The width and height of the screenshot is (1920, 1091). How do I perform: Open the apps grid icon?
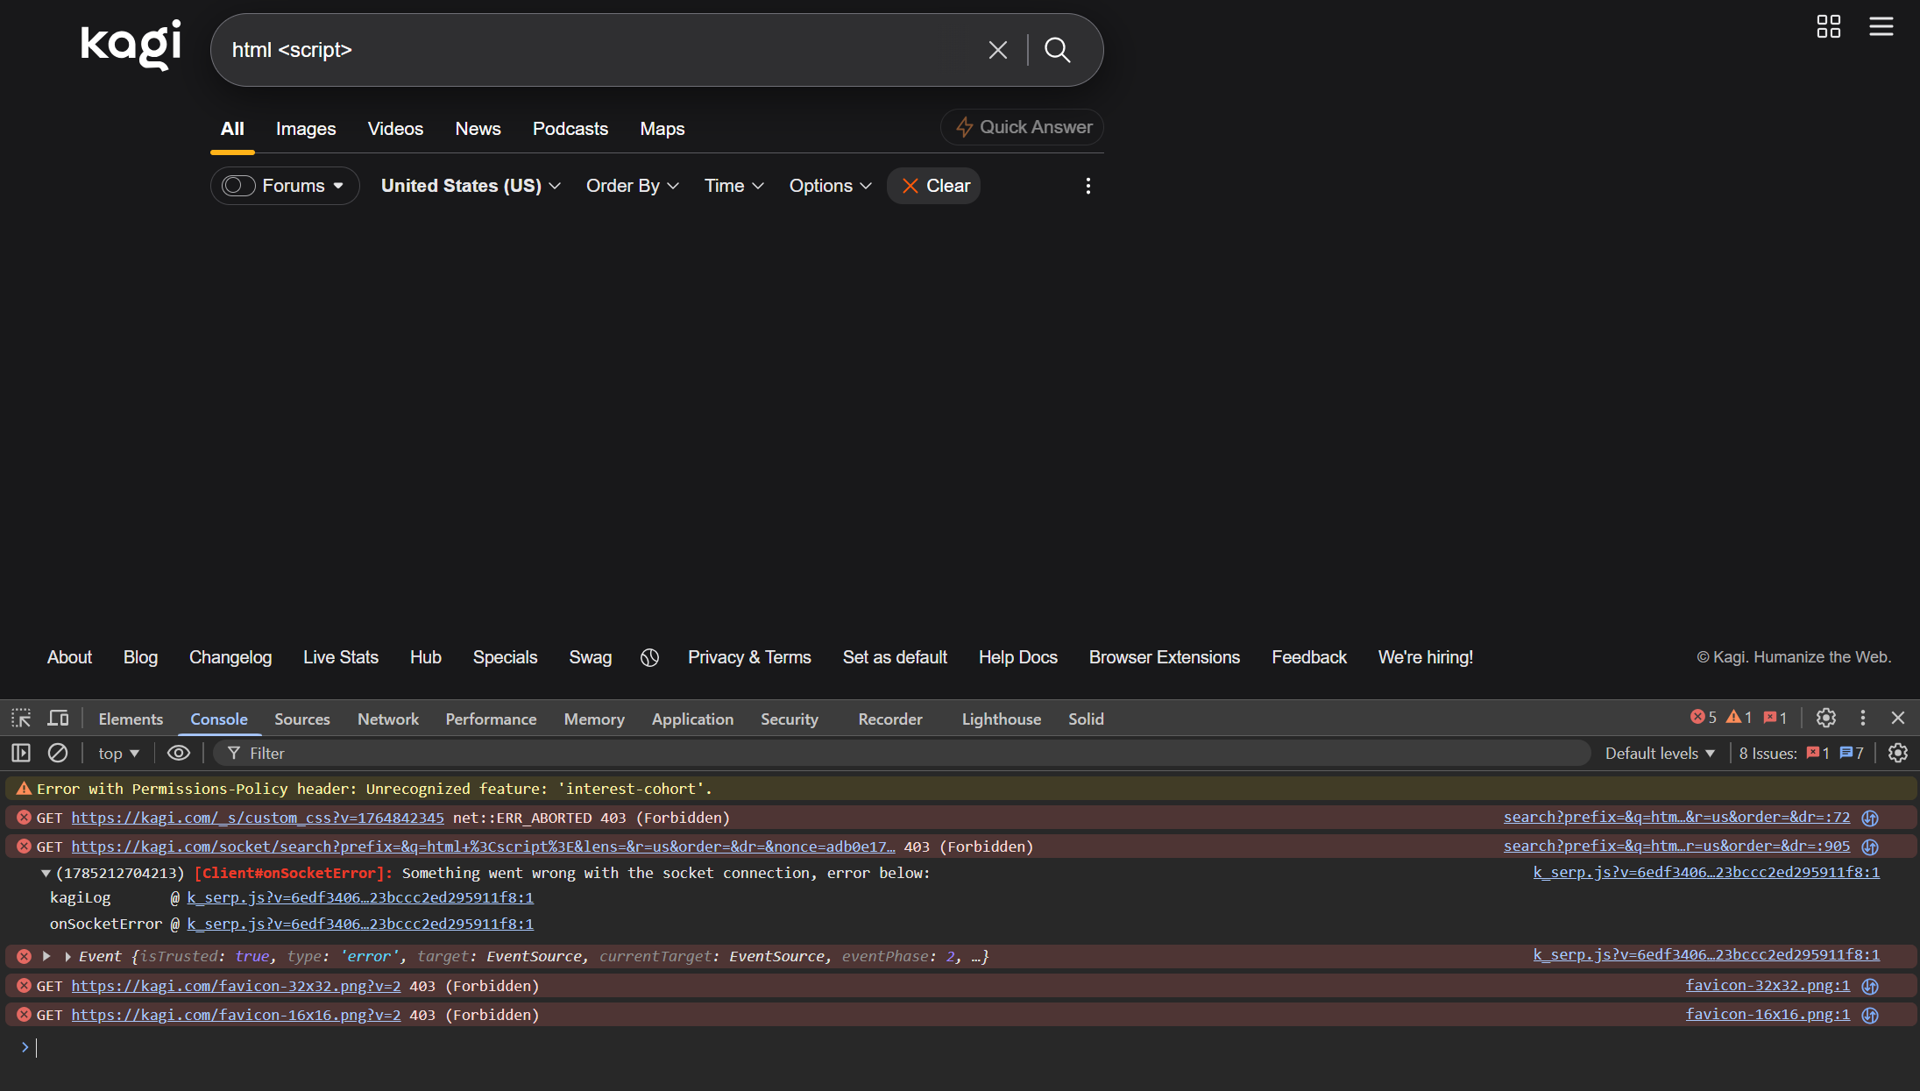1828,26
